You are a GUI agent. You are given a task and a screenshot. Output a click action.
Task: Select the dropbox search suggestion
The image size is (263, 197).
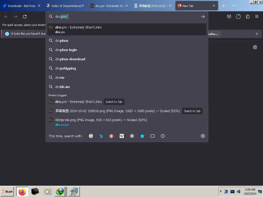[127, 41]
